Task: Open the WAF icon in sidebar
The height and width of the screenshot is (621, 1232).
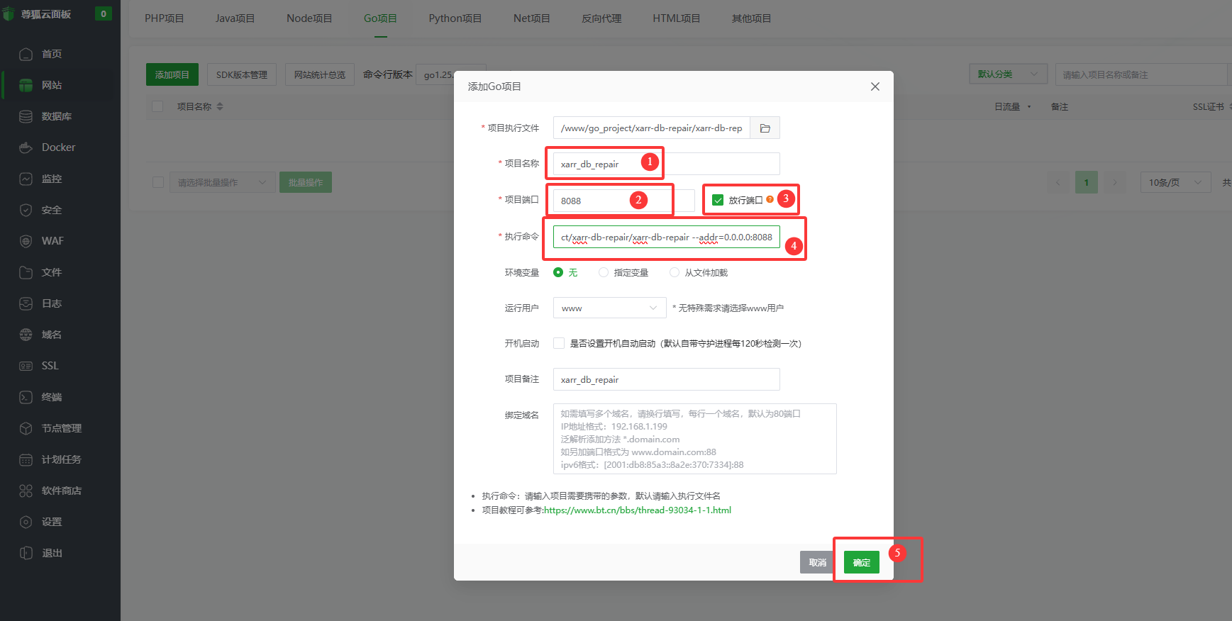Action: click(x=26, y=241)
